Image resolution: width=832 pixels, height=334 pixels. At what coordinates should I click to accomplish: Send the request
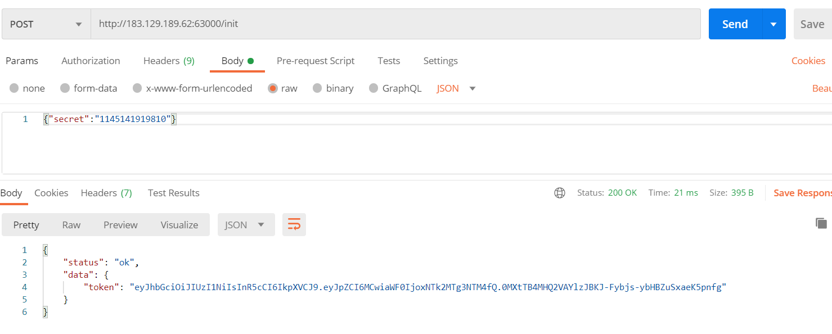(735, 24)
